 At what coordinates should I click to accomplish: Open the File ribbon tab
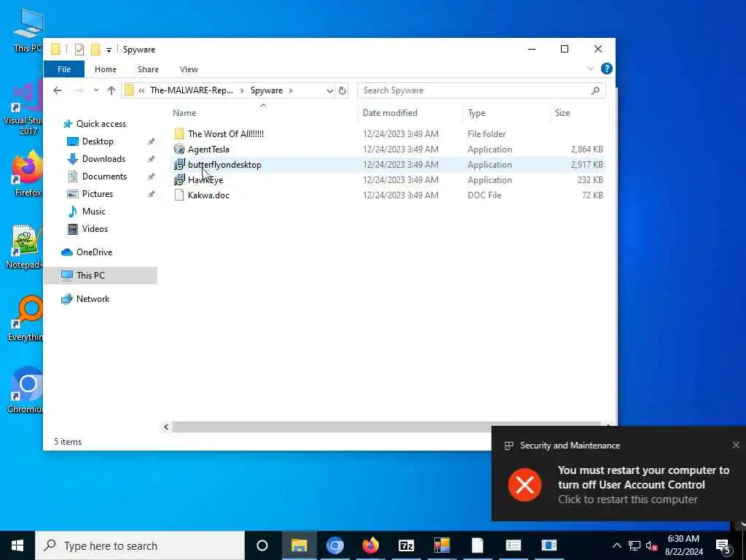tap(64, 69)
